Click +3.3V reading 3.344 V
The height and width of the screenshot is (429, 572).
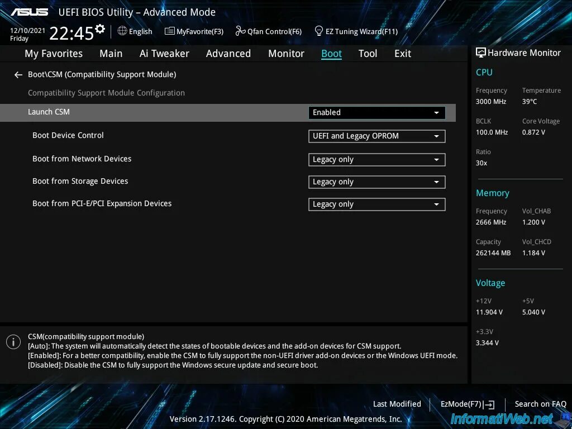487,343
